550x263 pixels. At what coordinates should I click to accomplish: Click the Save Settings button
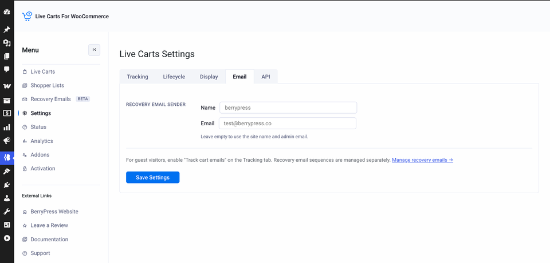[x=152, y=177]
